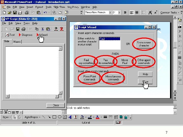183x137 pixels.
Task: Open 3-D settings on Drawing toolbar
Action: (126, 117)
